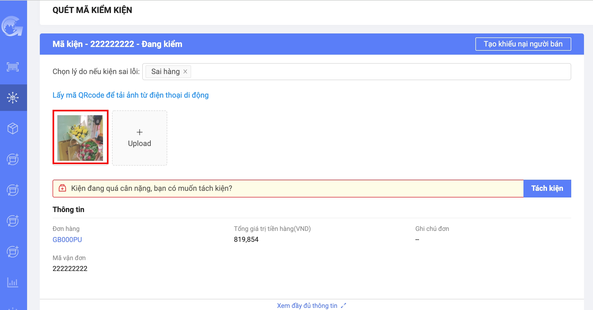Click the overweight package warning message
Image resolution: width=593 pixels, height=310 pixels.
(152, 188)
